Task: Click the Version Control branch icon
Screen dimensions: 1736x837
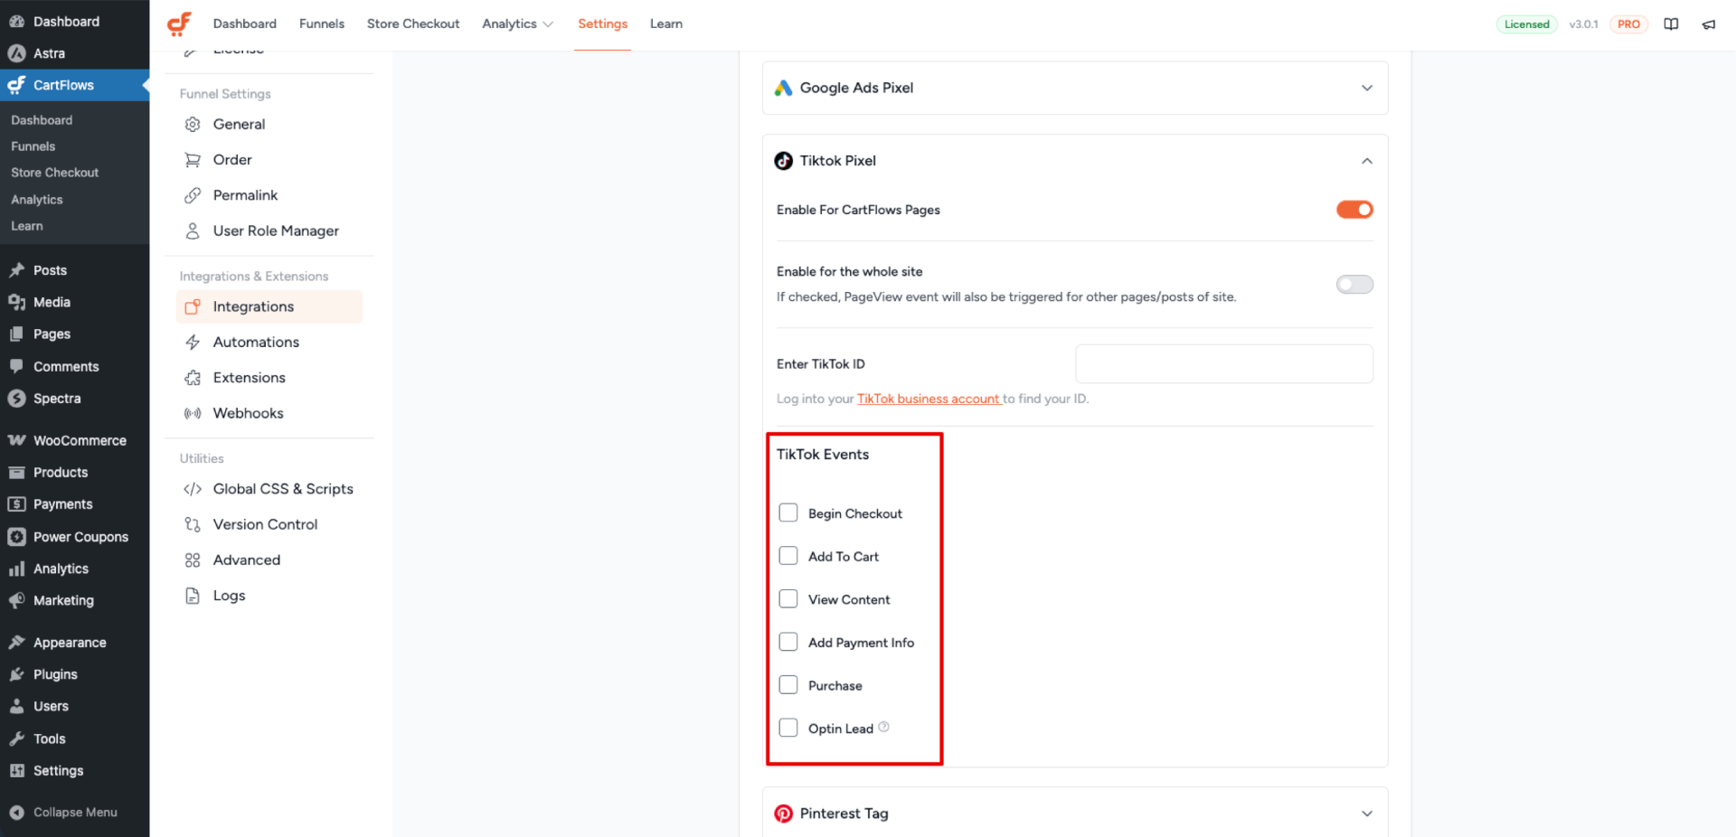Action: pos(193,524)
